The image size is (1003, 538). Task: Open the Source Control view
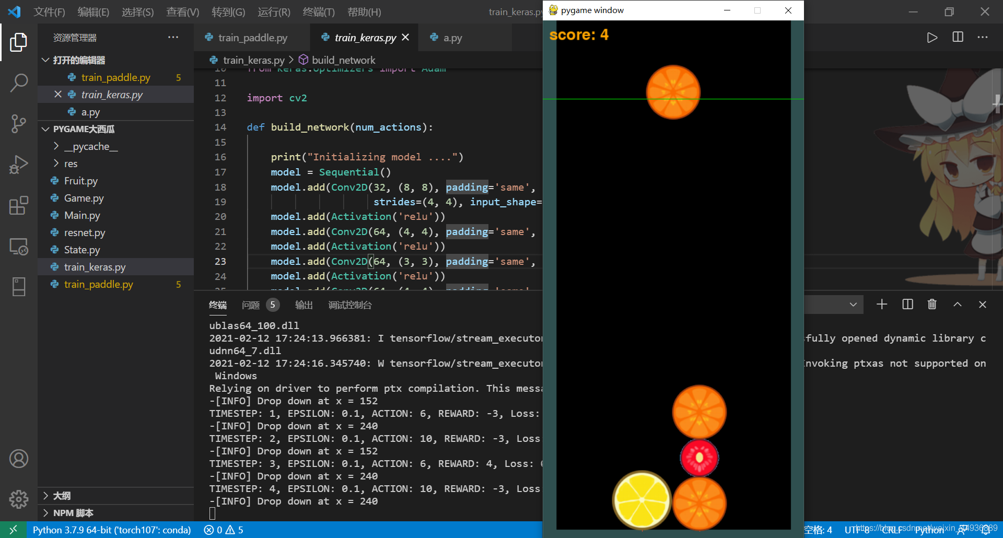[19, 124]
